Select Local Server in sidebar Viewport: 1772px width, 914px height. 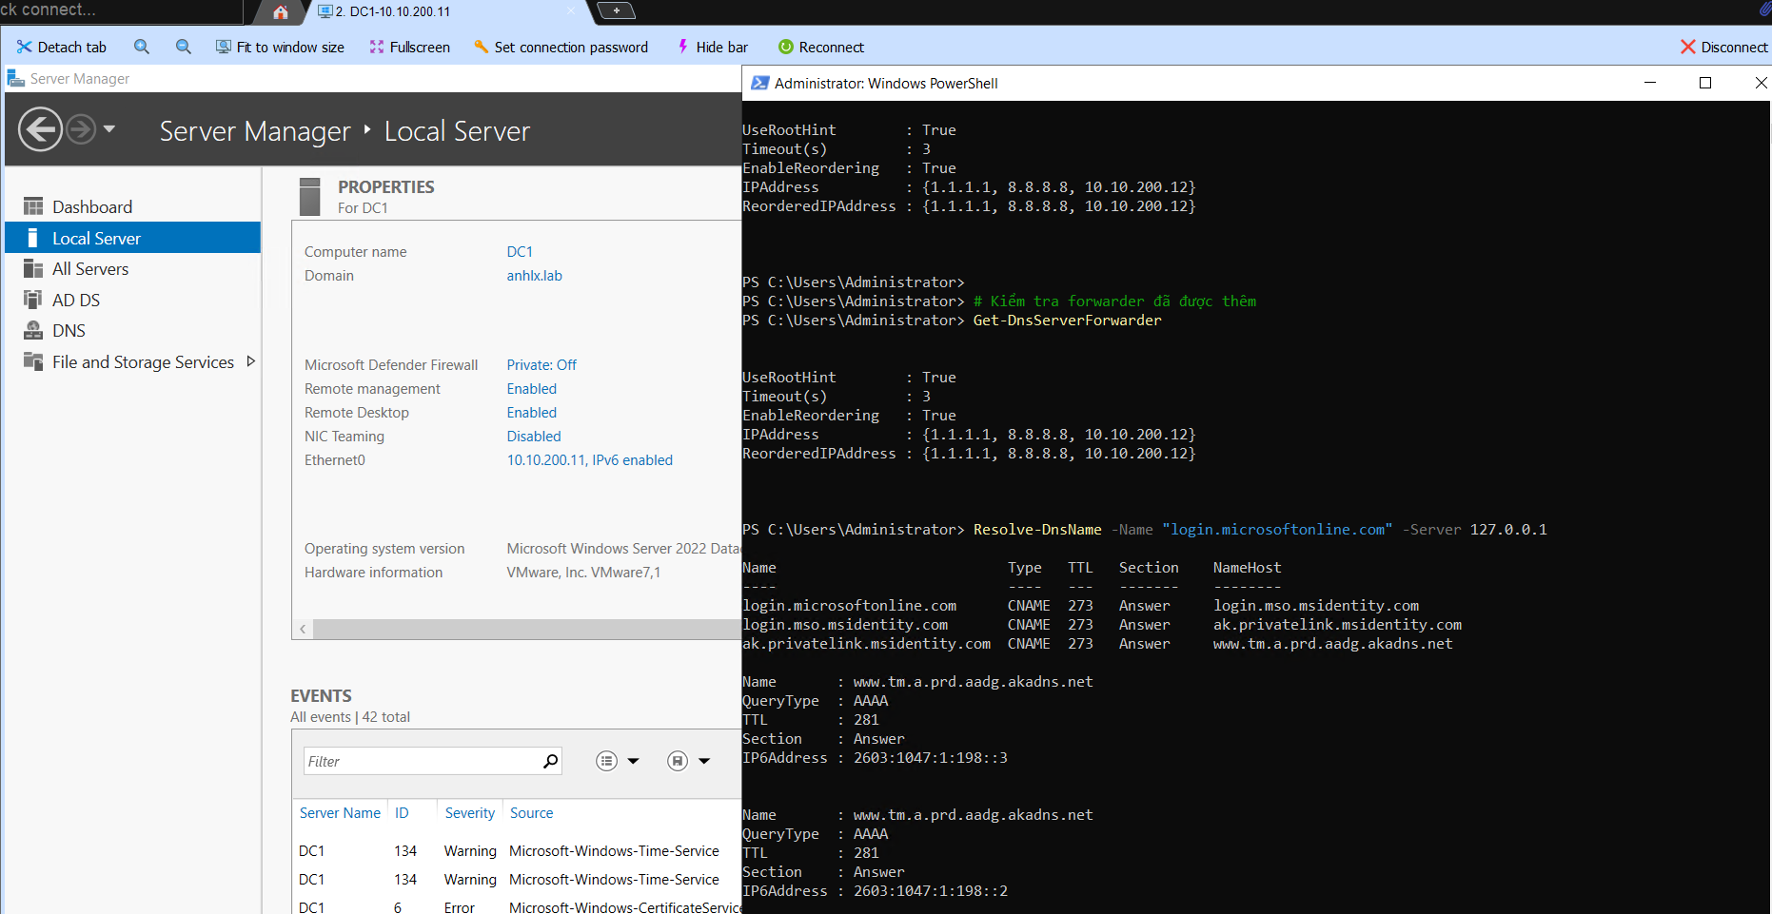132,238
